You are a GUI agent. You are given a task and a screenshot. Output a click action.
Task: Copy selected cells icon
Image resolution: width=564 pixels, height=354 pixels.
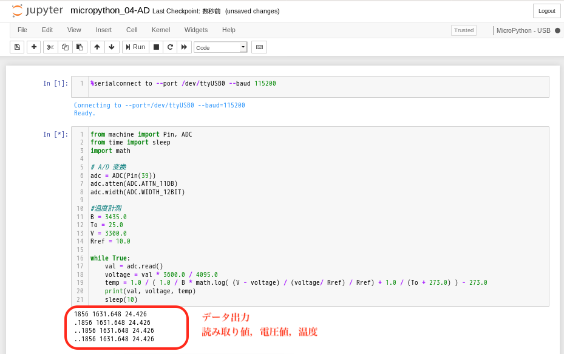65,47
